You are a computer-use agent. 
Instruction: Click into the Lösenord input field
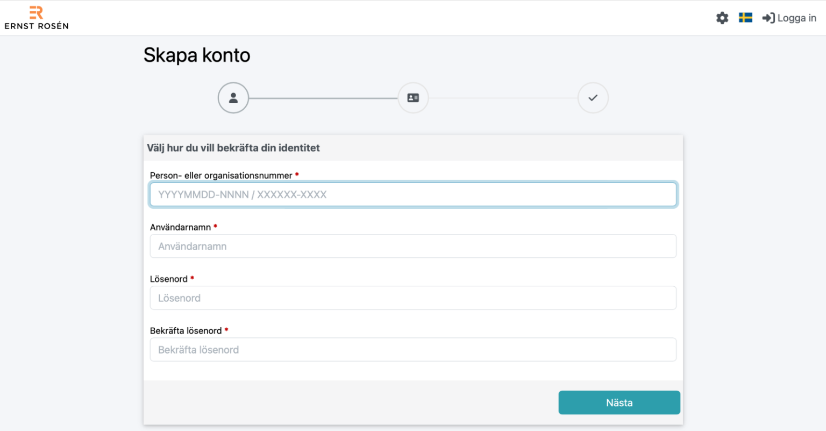pos(412,298)
